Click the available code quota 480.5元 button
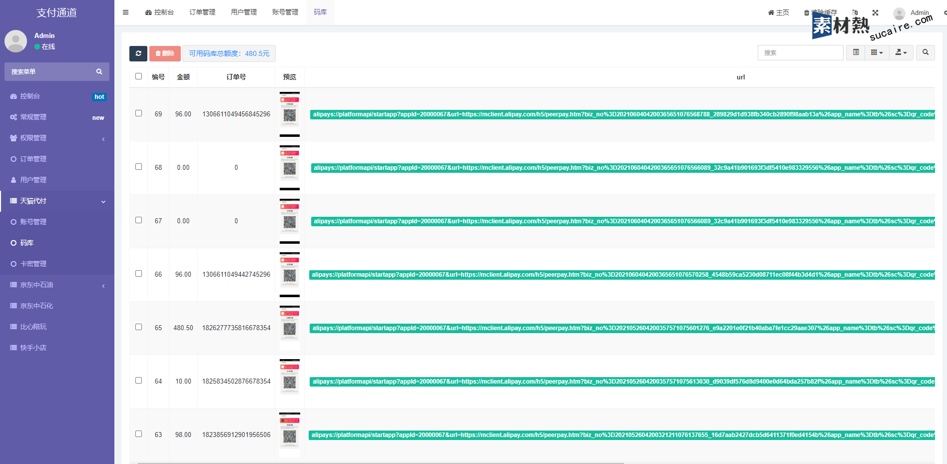The image size is (947, 464). 229,53
